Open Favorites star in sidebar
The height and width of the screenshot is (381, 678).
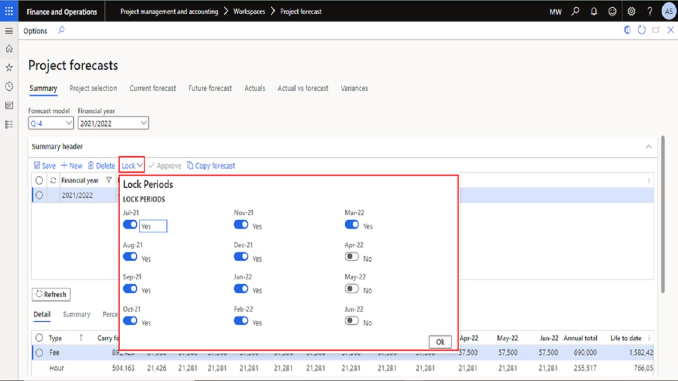point(9,68)
